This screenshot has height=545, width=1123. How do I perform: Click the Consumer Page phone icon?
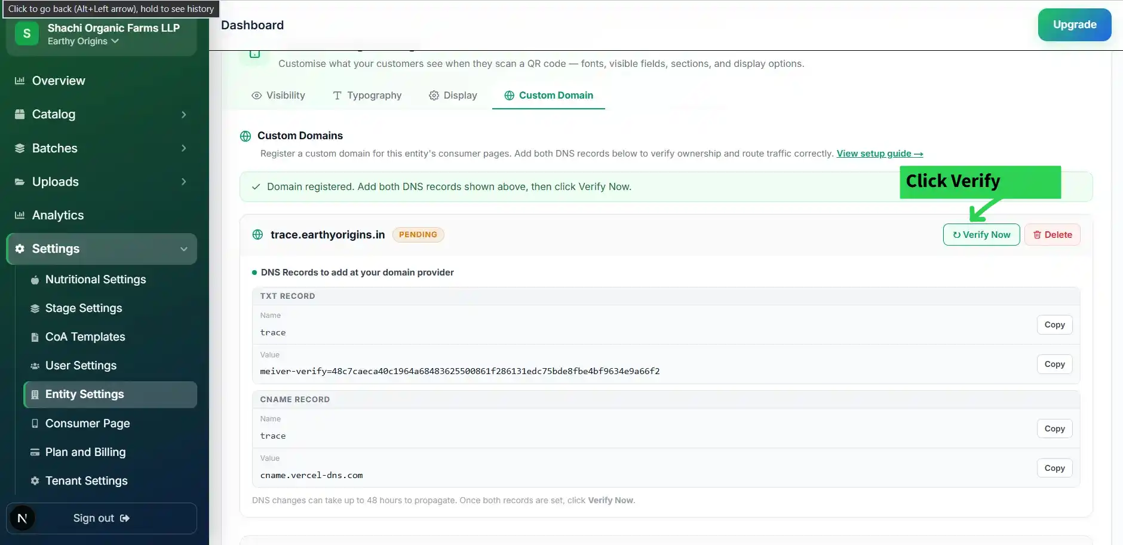coord(35,423)
